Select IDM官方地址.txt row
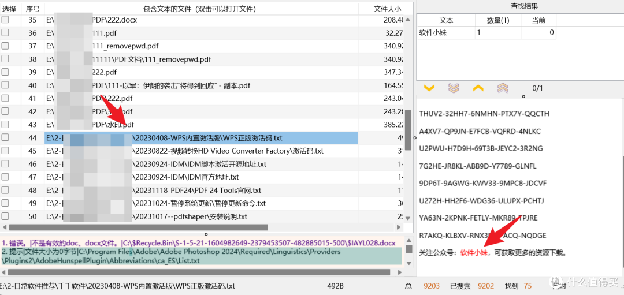Image resolution: width=624 pixels, height=295 pixels. point(202,177)
